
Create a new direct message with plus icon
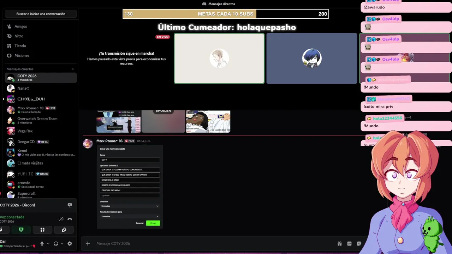coord(73,69)
